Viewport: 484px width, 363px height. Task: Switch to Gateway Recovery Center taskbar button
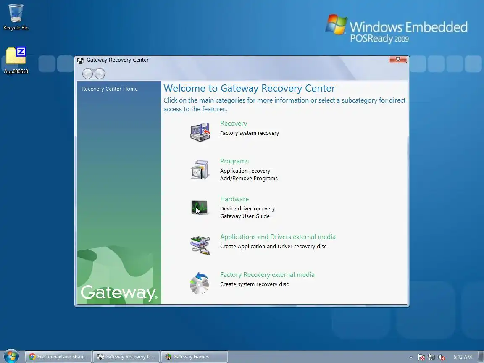pyautogui.click(x=126, y=357)
